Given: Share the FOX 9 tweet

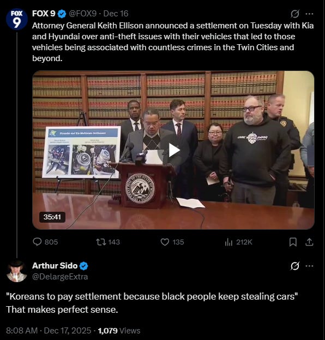Looking at the screenshot, I should 309,242.
